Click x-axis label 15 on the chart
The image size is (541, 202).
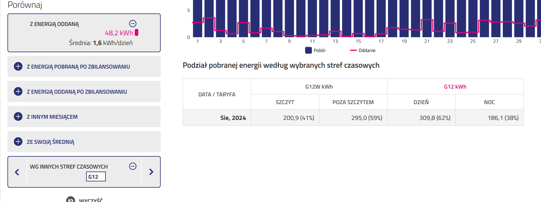(358, 41)
